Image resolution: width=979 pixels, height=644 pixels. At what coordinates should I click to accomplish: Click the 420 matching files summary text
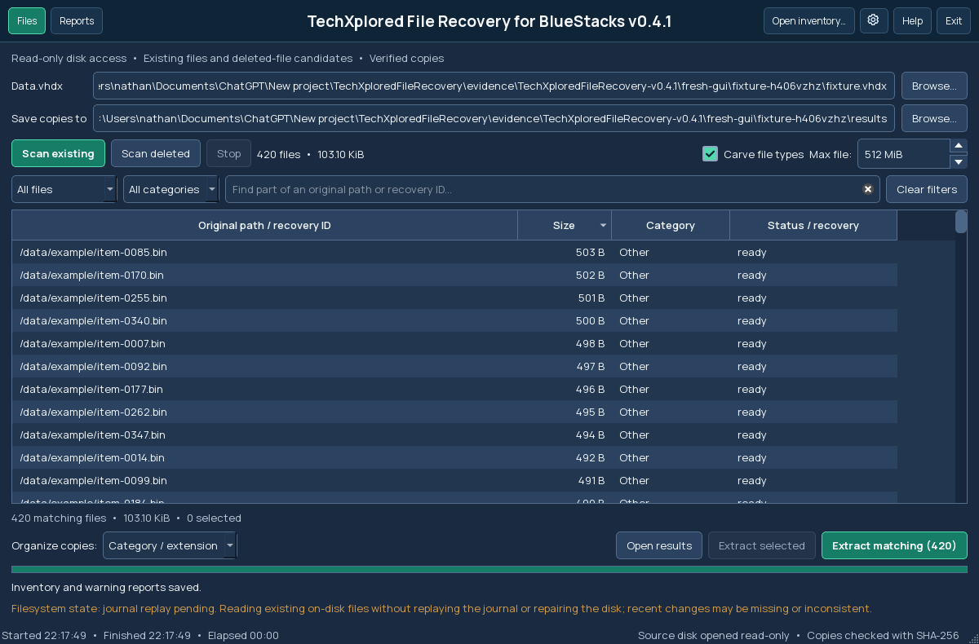pos(59,518)
